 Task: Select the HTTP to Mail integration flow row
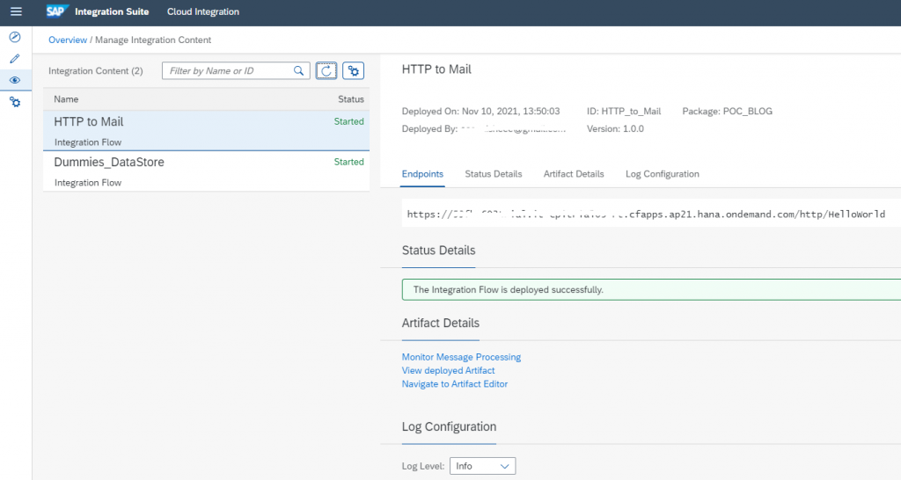[206, 131]
